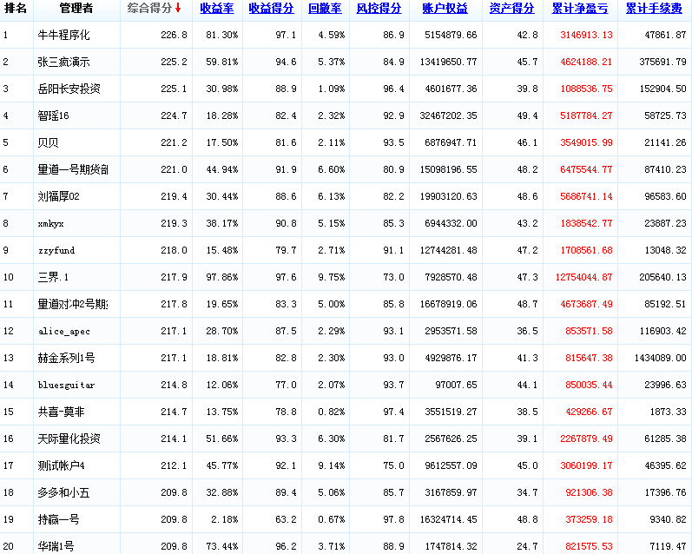This screenshot has width=692, height=554.
Task: Open the 天际量化投资 manager entry
Action: [69, 439]
